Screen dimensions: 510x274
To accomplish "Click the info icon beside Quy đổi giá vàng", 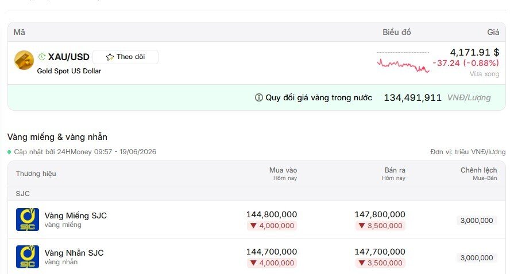I will pyautogui.click(x=259, y=97).
